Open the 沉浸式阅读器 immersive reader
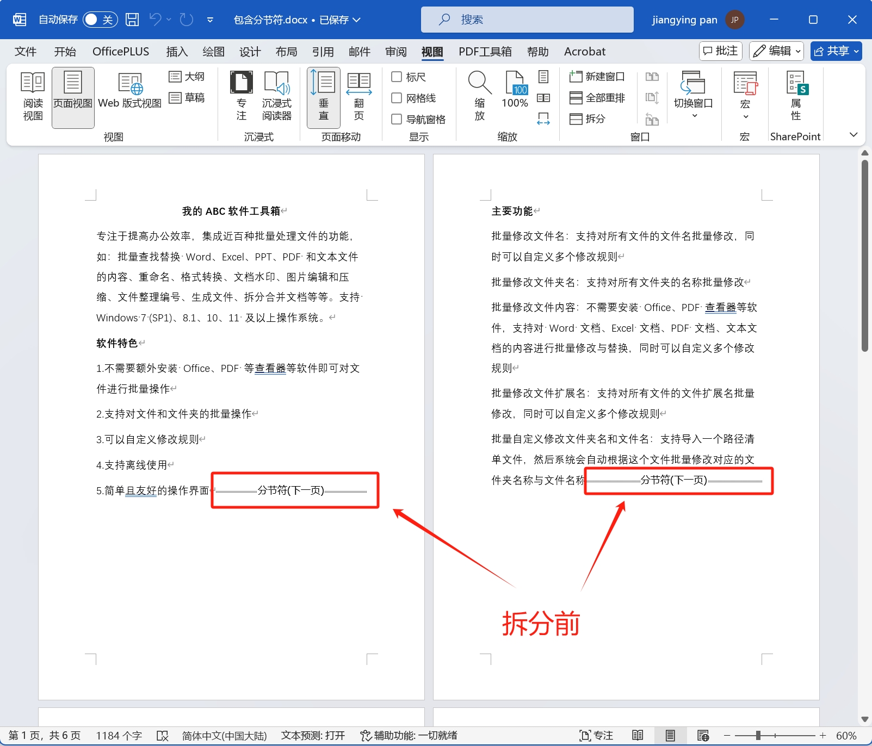872x746 pixels. point(277,97)
